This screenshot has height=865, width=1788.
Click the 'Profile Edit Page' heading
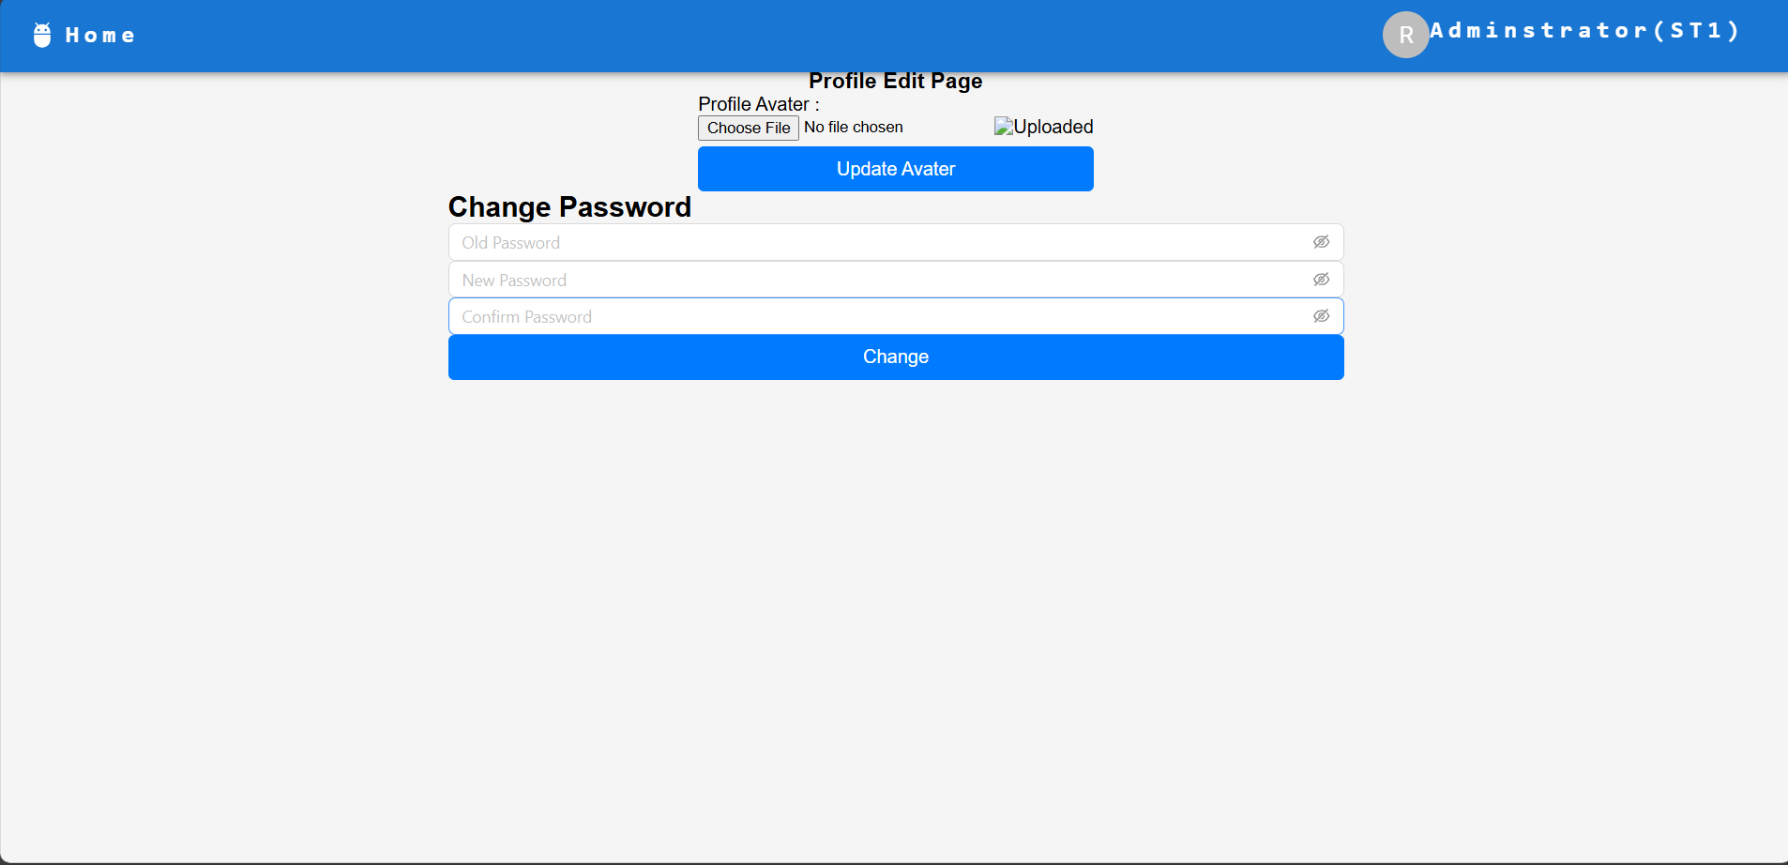coord(895,82)
